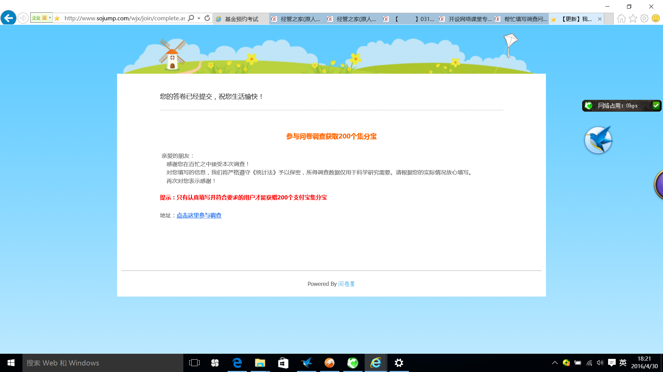Click the Refresh page icon
This screenshot has width=663, height=372.
pyautogui.click(x=207, y=18)
